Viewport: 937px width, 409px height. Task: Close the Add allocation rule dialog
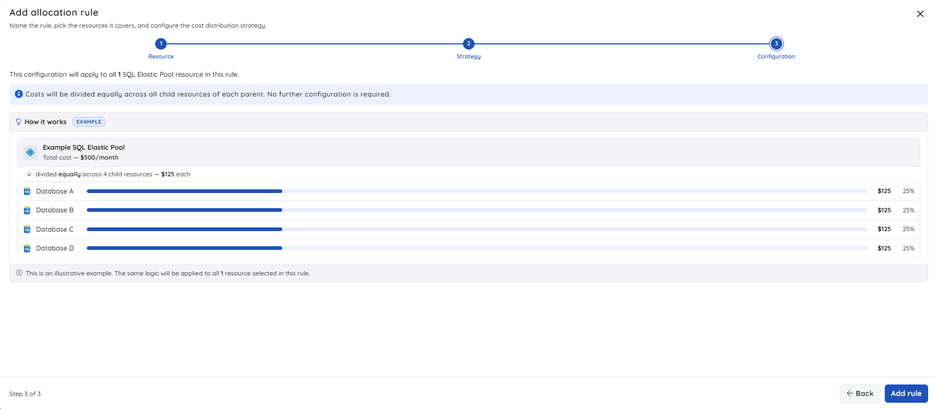click(x=920, y=14)
